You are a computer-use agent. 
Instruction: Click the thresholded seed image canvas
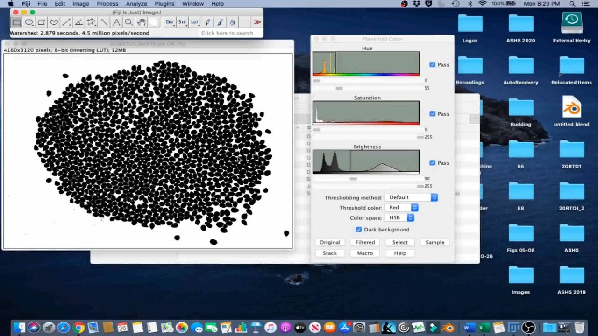(148, 151)
